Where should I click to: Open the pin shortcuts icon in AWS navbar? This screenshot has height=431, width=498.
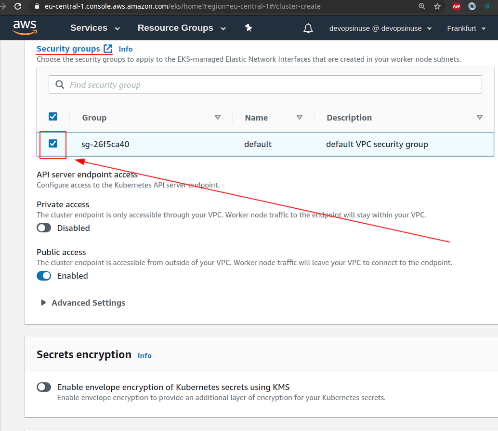point(249,28)
